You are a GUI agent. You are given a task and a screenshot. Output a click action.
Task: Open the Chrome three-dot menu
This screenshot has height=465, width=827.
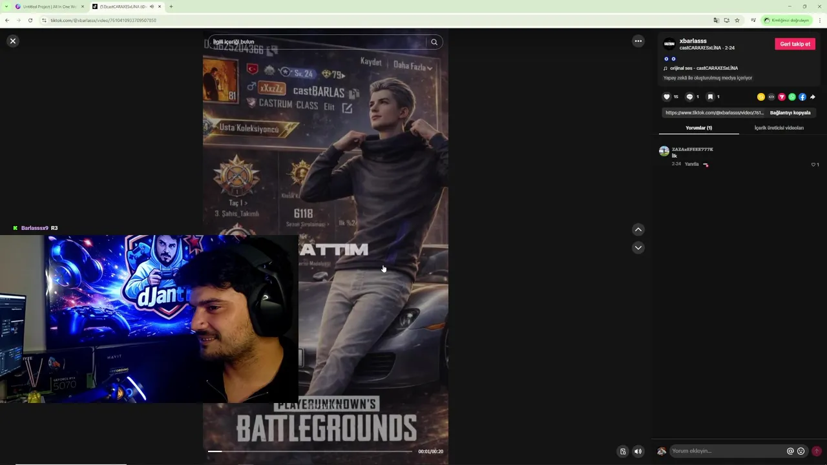820,20
